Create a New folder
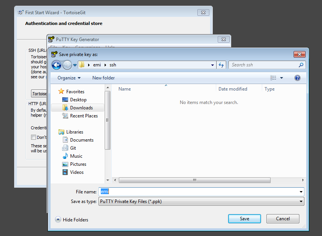This screenshot has width=322, height=236. 103,78
